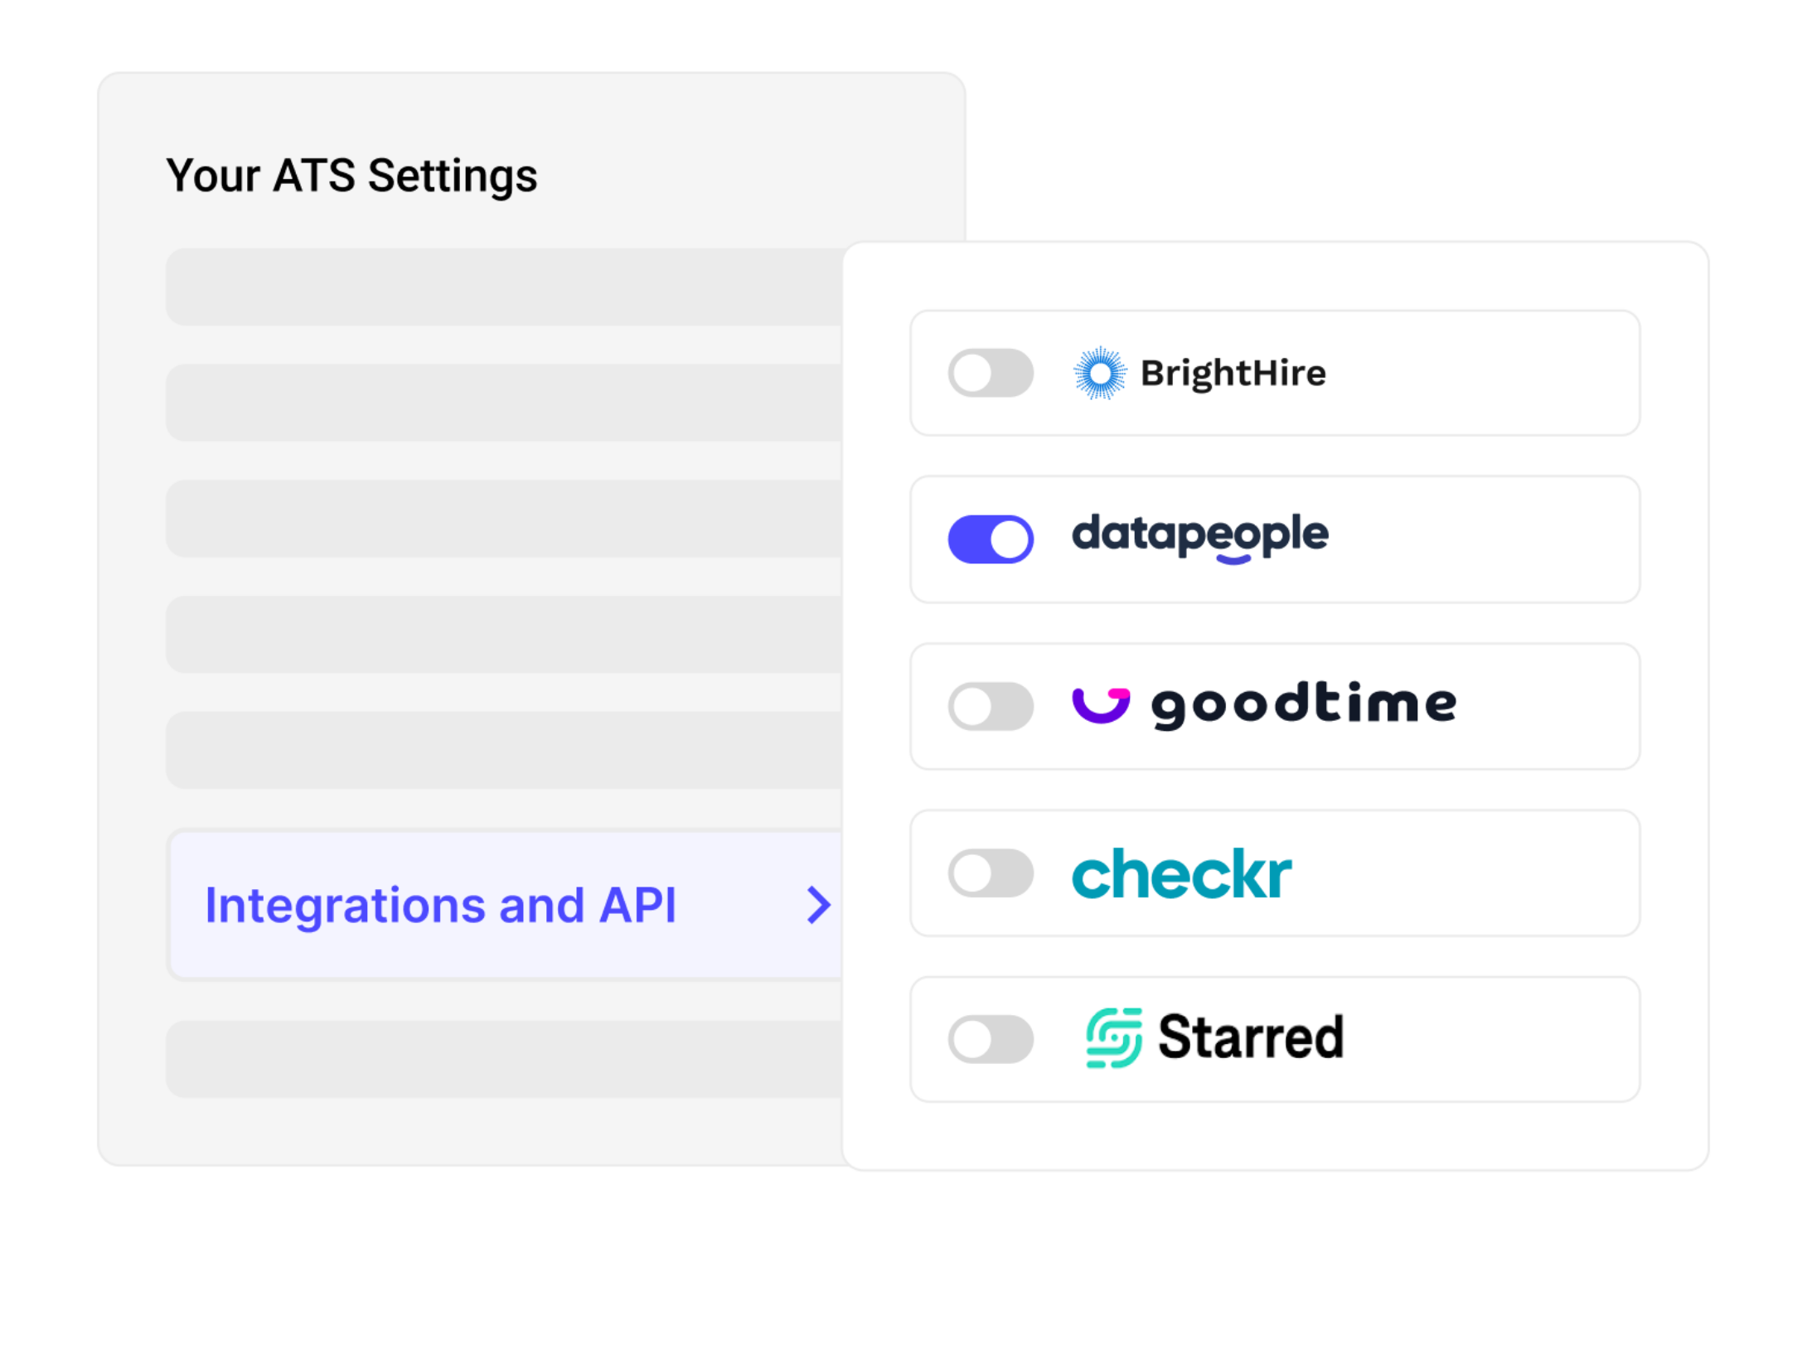Click the green Starred logo icon

click(1113, 1038)
